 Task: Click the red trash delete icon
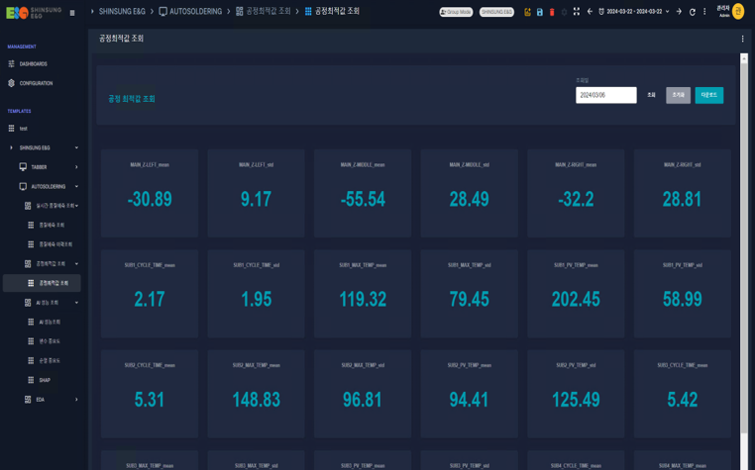click(552, 12)
